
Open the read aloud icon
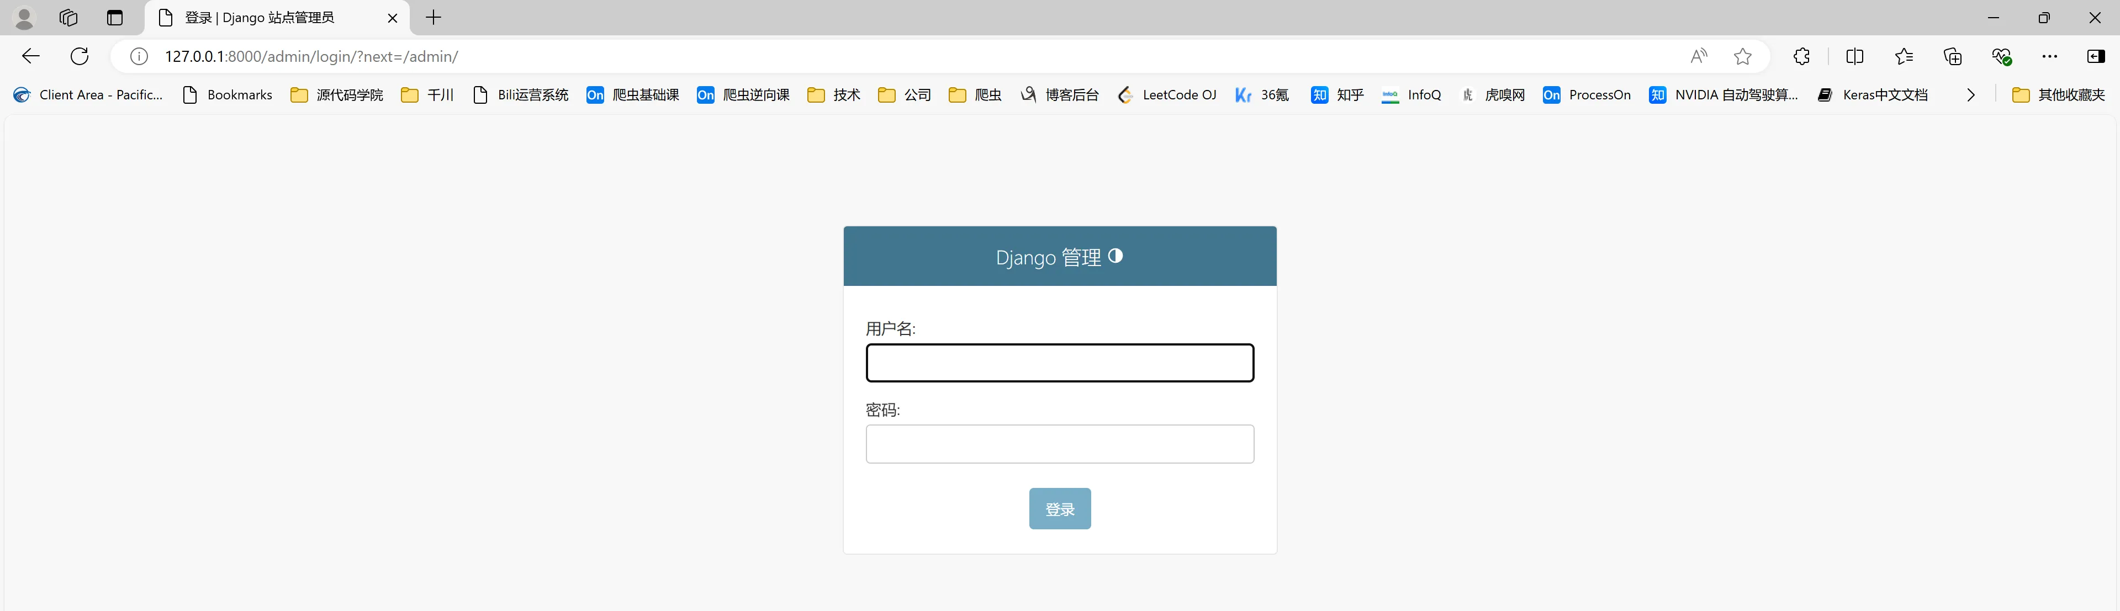point(1699,56)
